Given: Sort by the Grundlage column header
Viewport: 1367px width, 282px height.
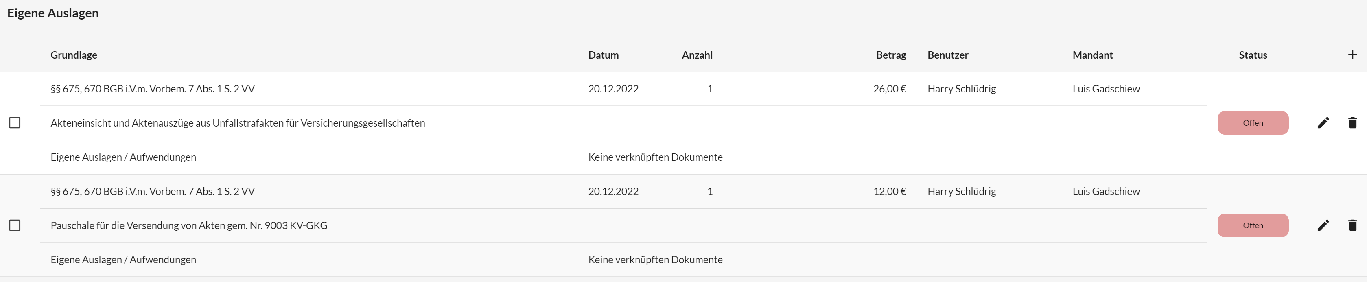Looking at the screenshot, I should (74, 55).
